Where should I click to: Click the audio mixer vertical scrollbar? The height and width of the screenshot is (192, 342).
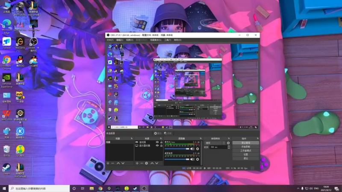coord(201,153)
